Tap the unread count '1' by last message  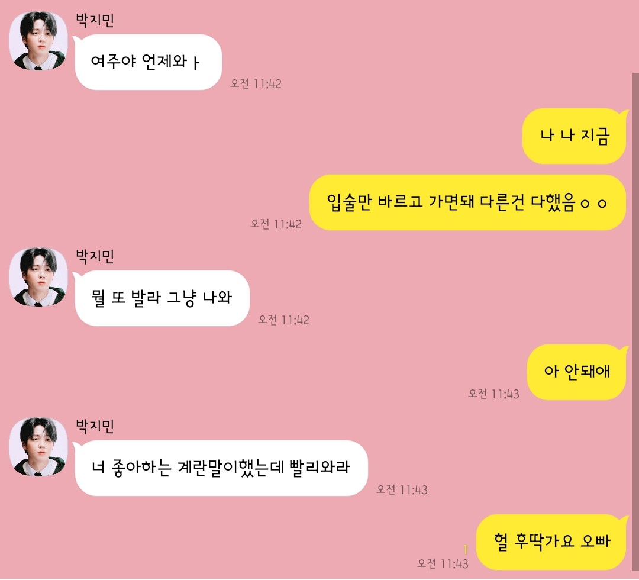click(466, 550)
